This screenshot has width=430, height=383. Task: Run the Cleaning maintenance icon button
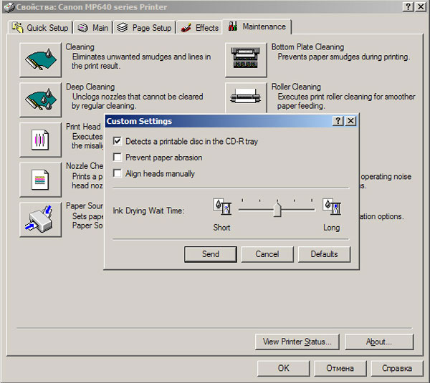(40, 59)
